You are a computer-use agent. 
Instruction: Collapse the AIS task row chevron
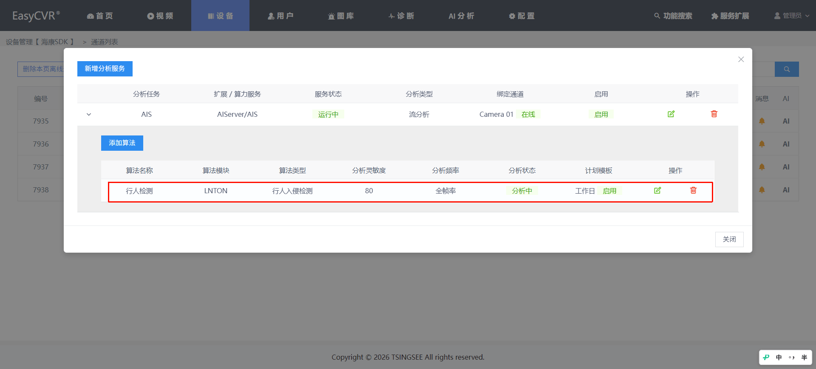pyautogui.click(x=89, y=114)
